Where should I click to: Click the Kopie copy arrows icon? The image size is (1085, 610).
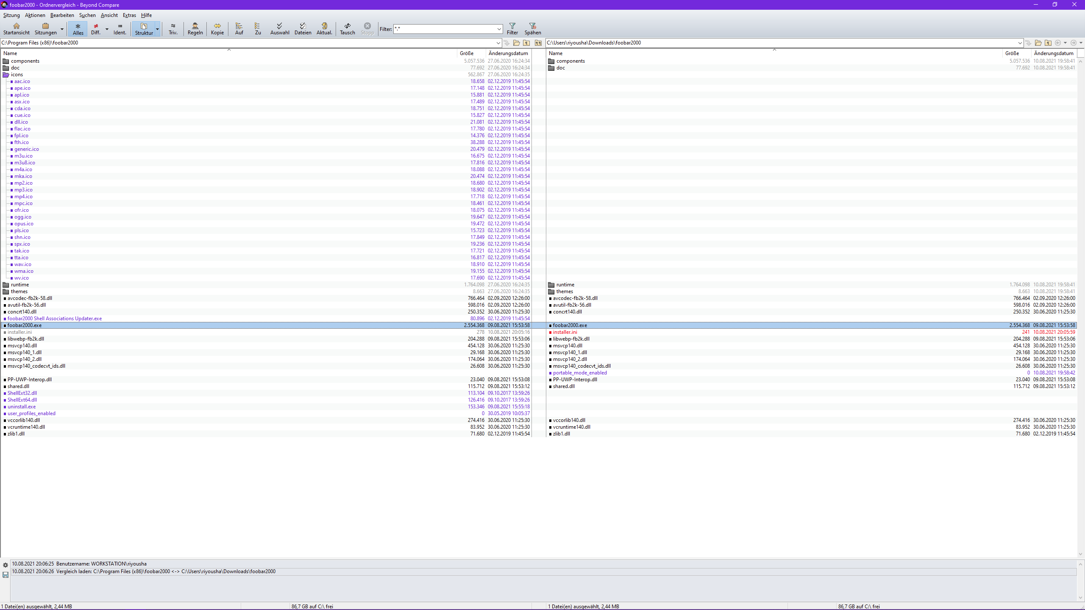[x=217, y=28]
